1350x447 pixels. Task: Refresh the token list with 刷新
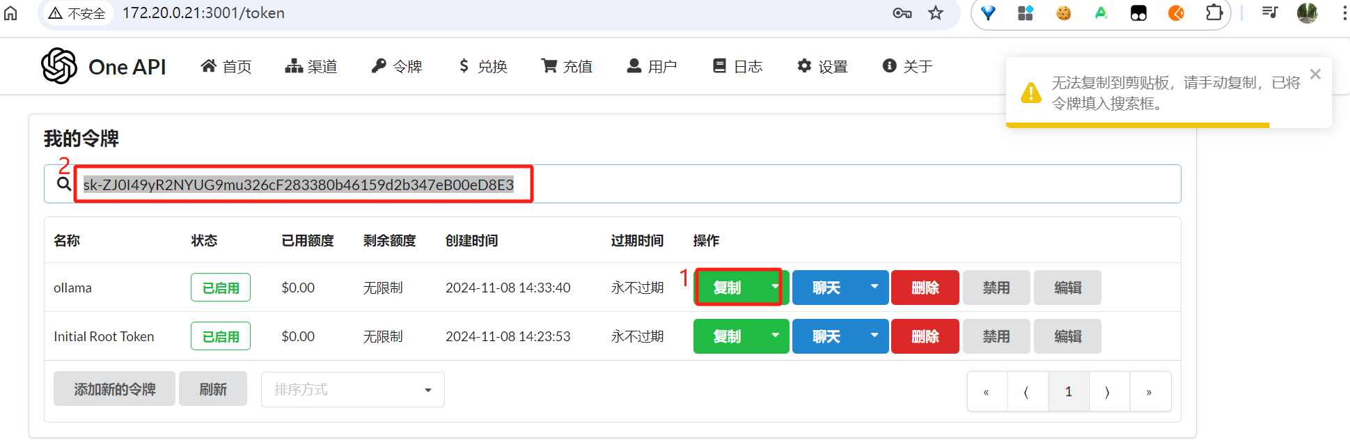point(213,389)
